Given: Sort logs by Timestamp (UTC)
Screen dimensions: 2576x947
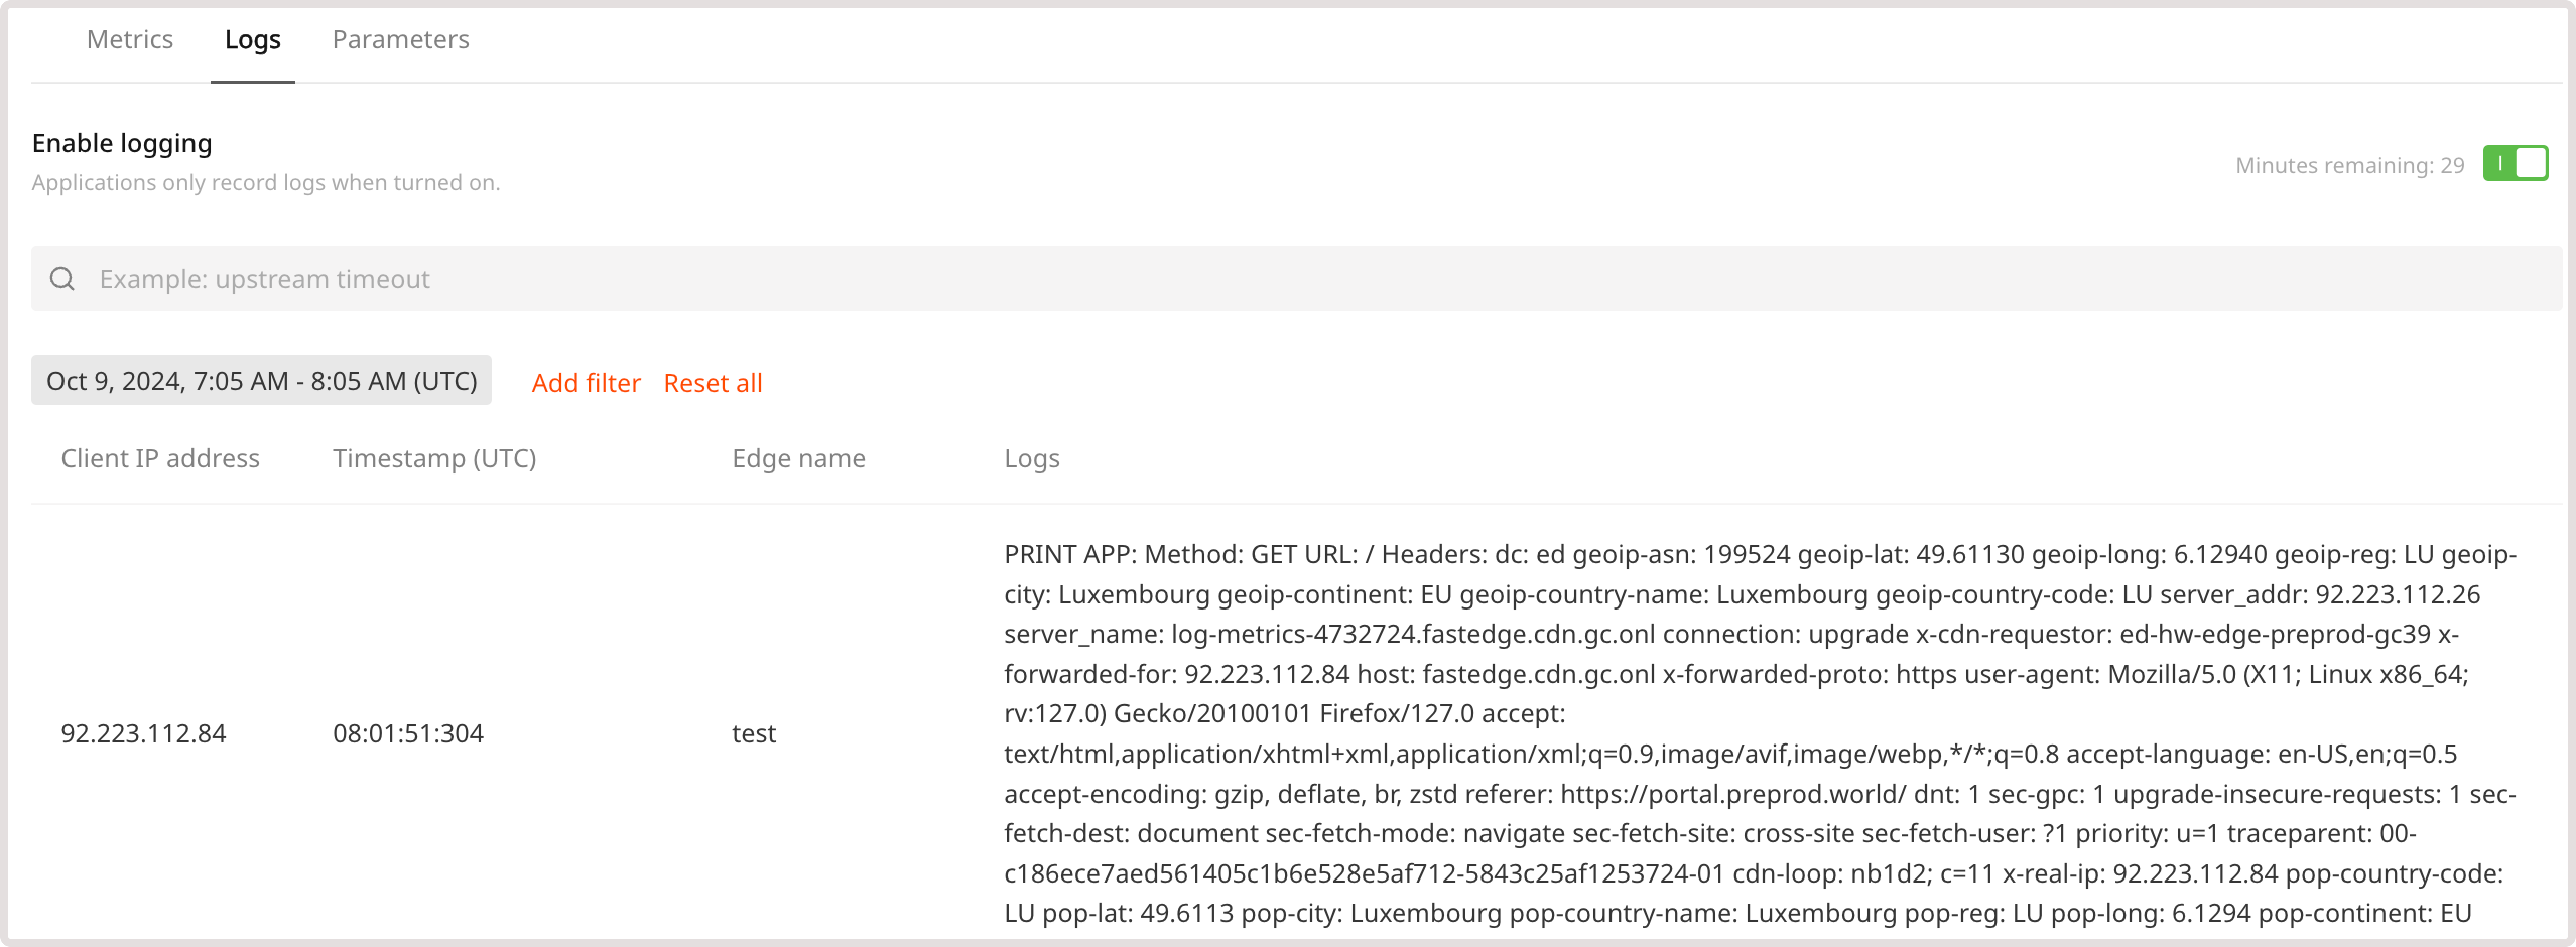Looking at the screenshot, I should [434, 458].
